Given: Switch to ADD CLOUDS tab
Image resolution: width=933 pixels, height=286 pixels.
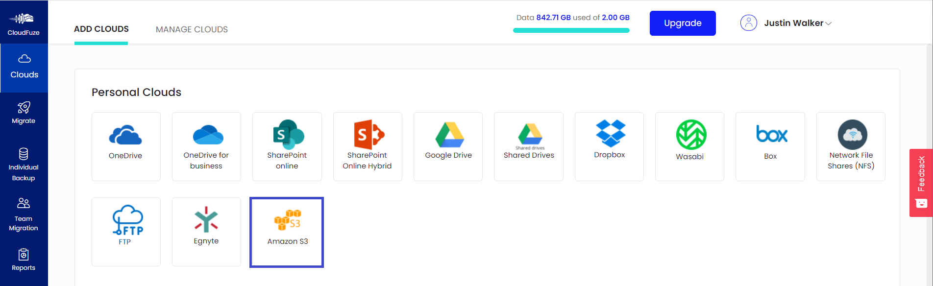Looking at the screenshot, I should click(101, 29).
